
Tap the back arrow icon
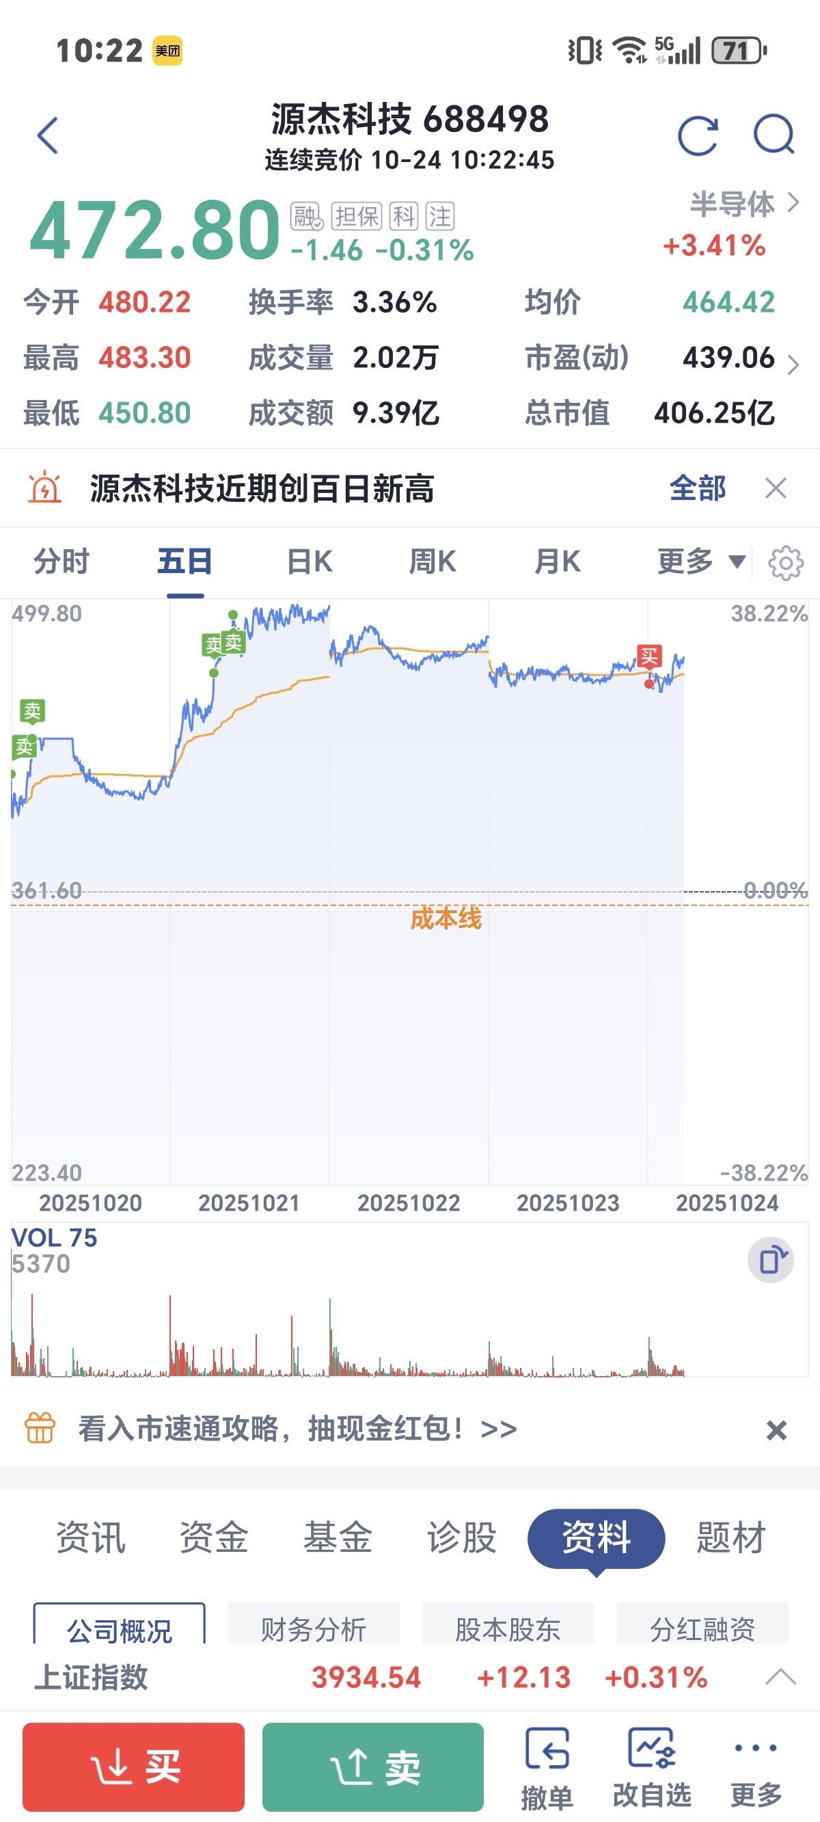[47, 135]
